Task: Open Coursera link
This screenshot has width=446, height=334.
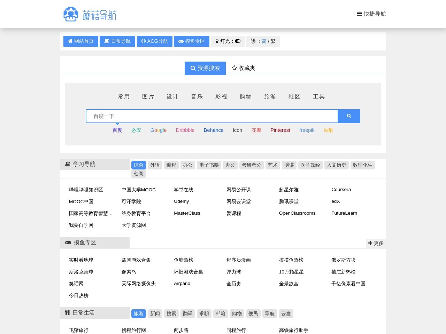Action: click(341, 190)
